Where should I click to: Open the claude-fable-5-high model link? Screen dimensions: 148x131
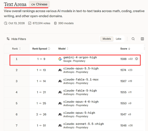coord(80,91)
